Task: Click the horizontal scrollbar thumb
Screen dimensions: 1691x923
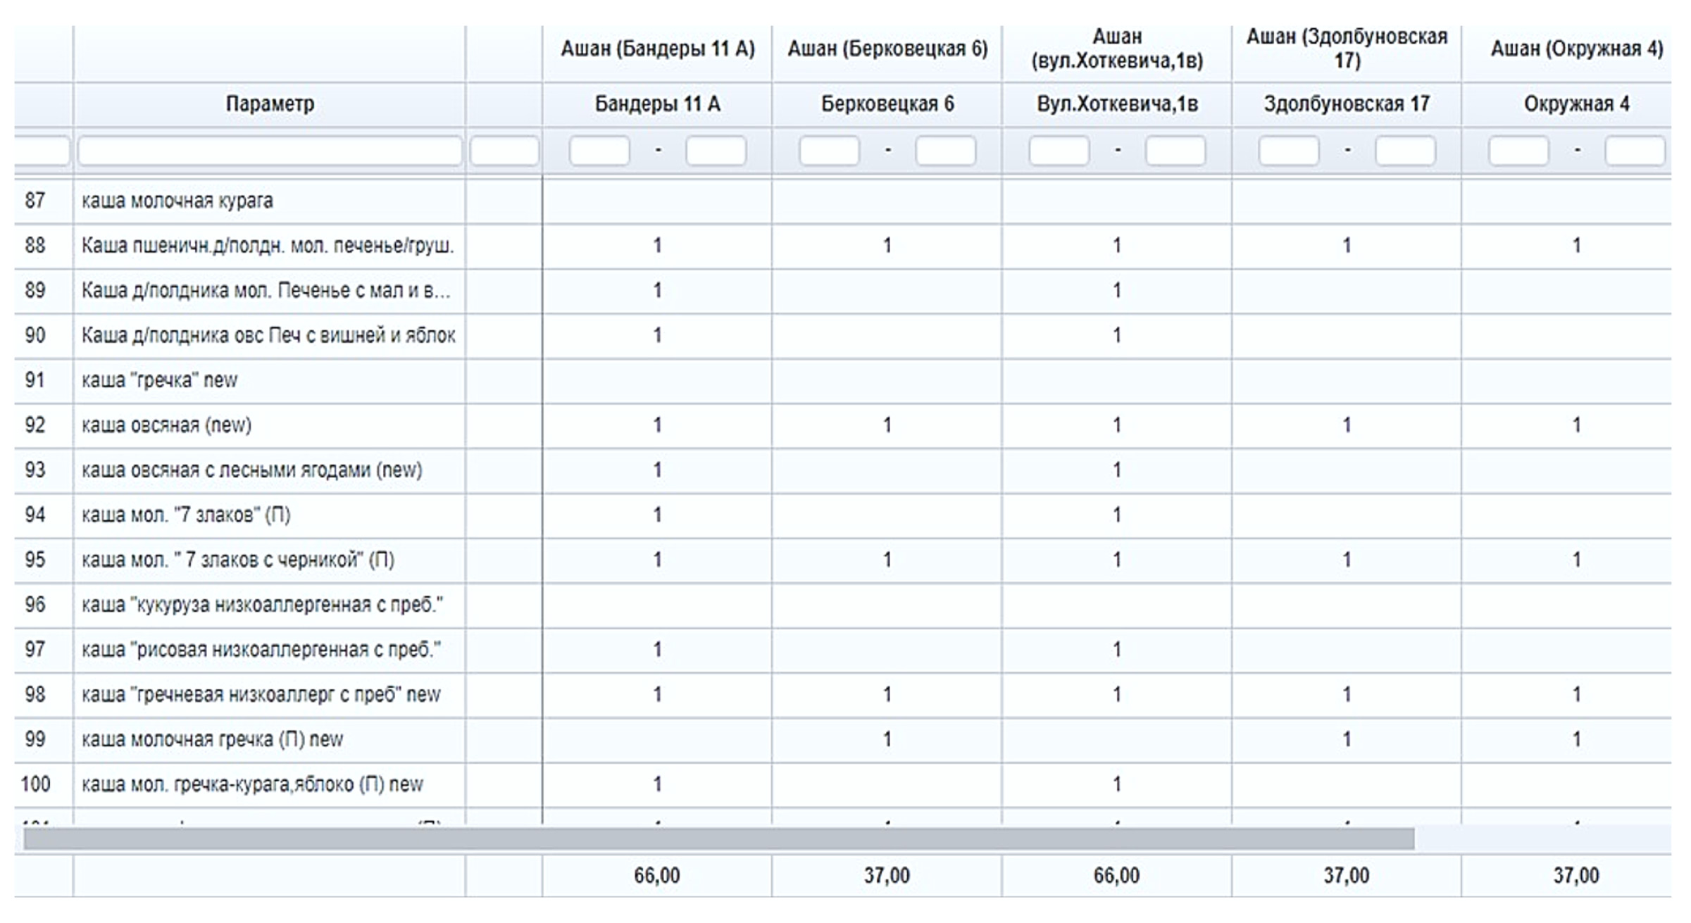Action: (x=718, y=839)
